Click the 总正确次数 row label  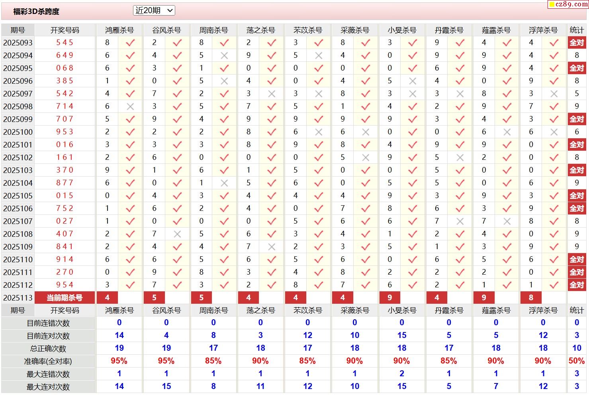(48, 349)
